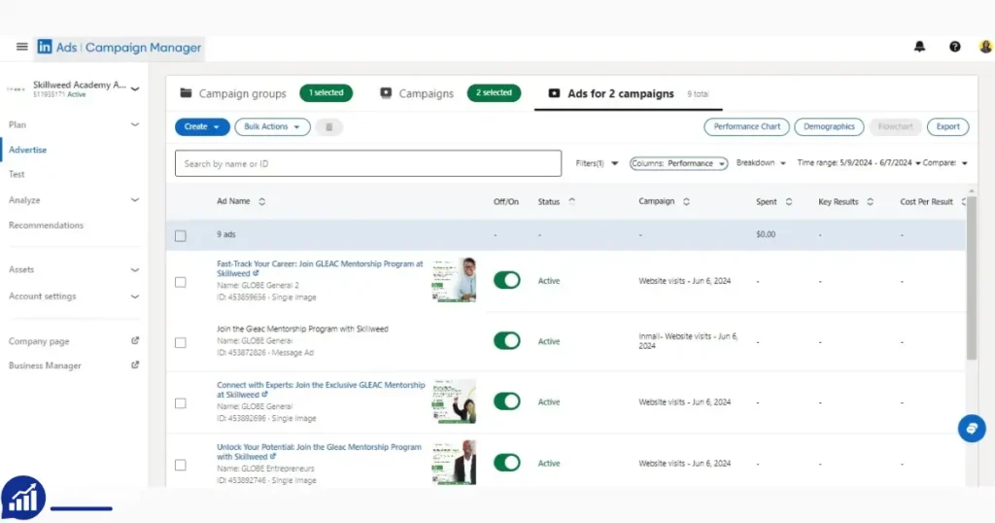
Task: Toggle off the Connect with Experts ad
Action: point(506,401)
